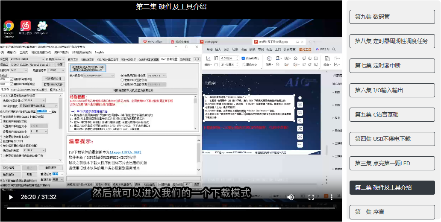Expand 最高波特率 115200 dropdown
This screenshot has height=222, width=441.
click(x=56, y=70)
